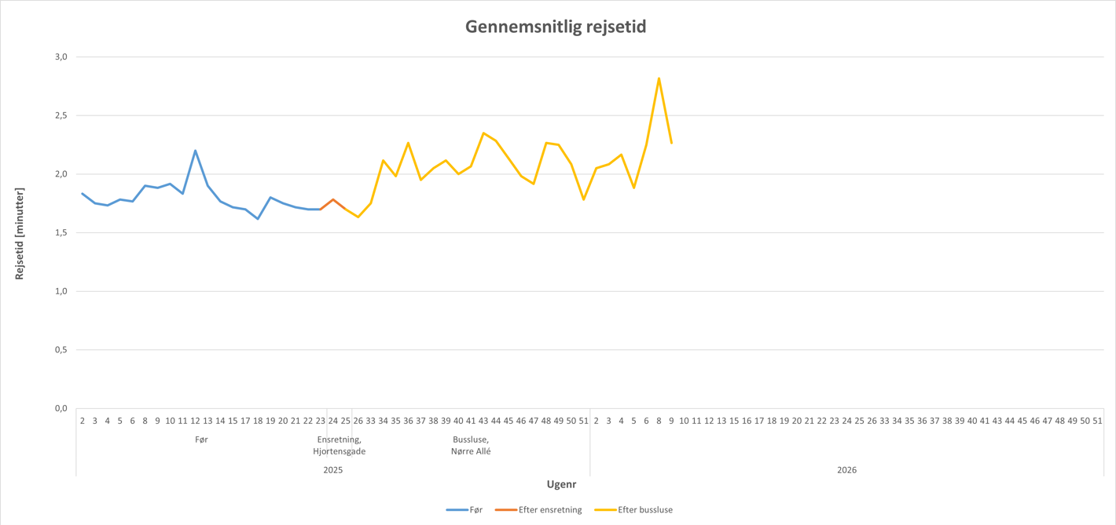Click the "1,0" y-axis label
The image size is (1116, 525).
61,291
